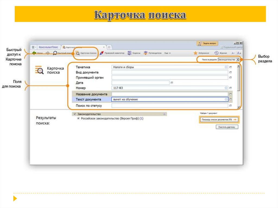Open the calendar picker next to Дата field
278x208 pixels.
click(172, 83)
